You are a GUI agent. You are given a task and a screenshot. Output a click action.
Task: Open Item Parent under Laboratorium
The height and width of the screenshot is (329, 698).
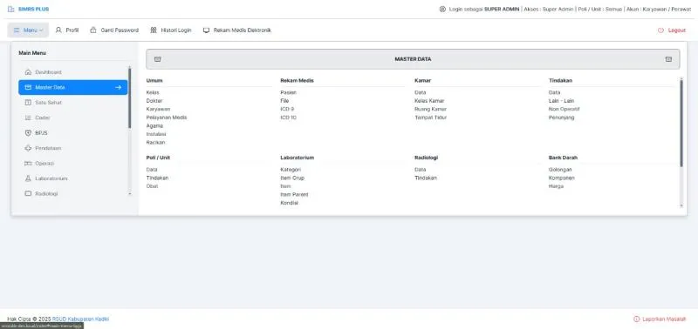(x=294, y=194)
